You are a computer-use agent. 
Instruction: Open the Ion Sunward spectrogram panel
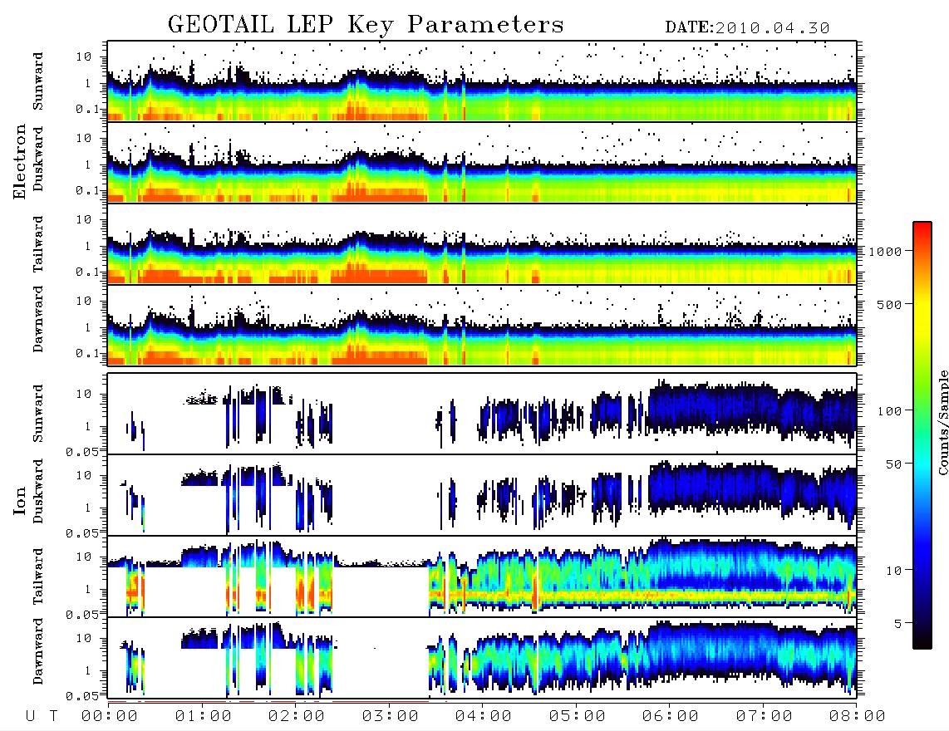point(482,414)
